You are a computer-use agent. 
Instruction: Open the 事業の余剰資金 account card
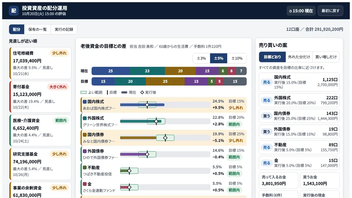[x=40, y=190]
